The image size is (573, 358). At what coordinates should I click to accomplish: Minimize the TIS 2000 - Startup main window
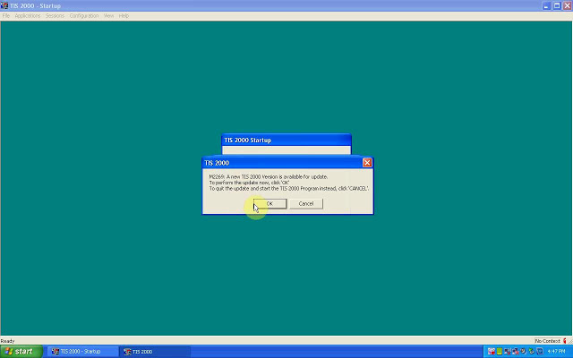[x=546, y=6]
